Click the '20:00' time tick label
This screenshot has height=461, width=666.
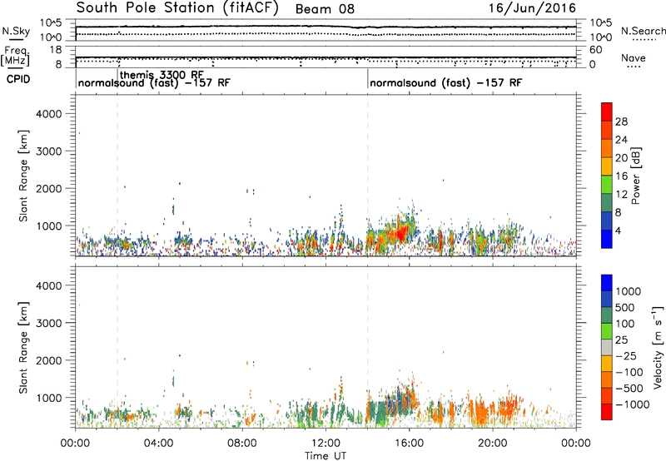(493, 444)
